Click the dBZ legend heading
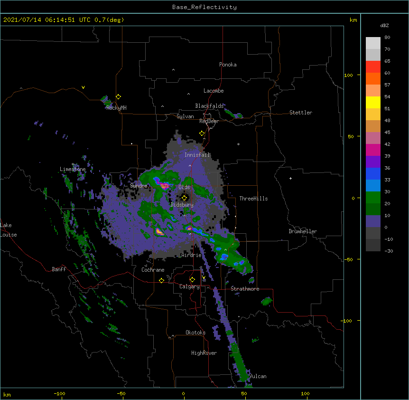 [384, 25]
